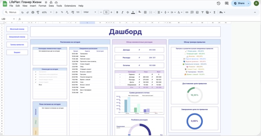Star the LifePlan document
The width and height of the screenshot is (261, 136).
[46, 2]
